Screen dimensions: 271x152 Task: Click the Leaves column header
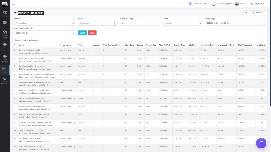pos(140,45)
